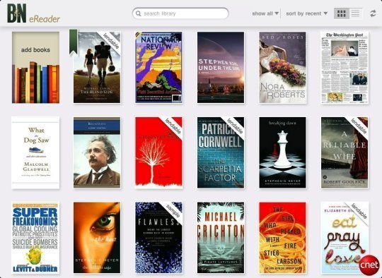Open the show all dropdown
The width and height of the screenshot is (382, 278).
(x=265, y=13)
